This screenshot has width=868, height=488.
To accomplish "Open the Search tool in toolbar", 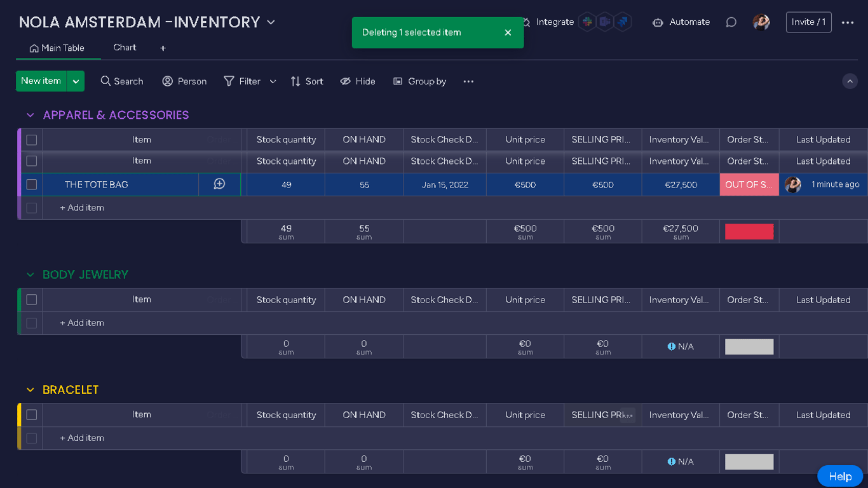I will pyautogui.click(x=121, y=81).
